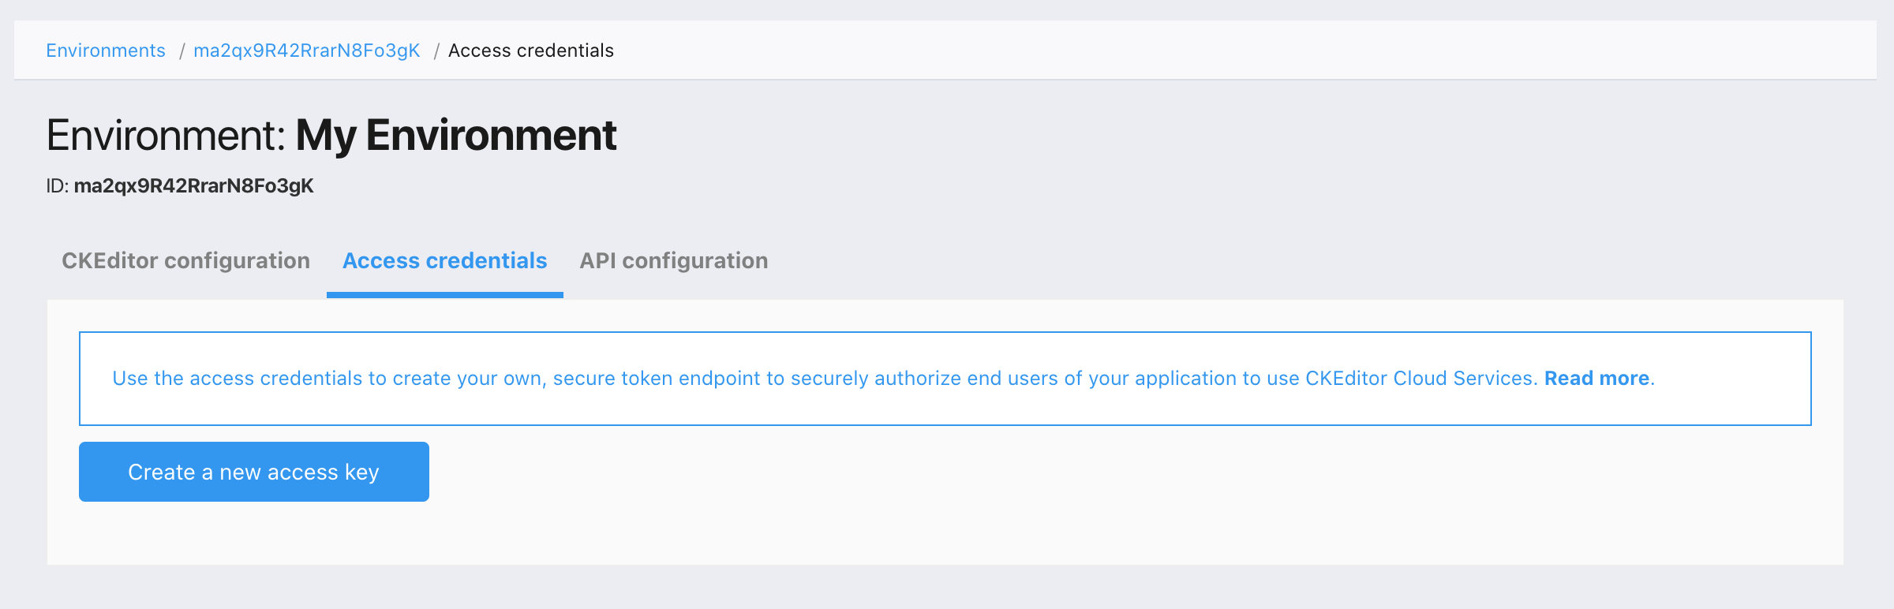Click the "ID:" label under the heading

[x=58, y=186]
